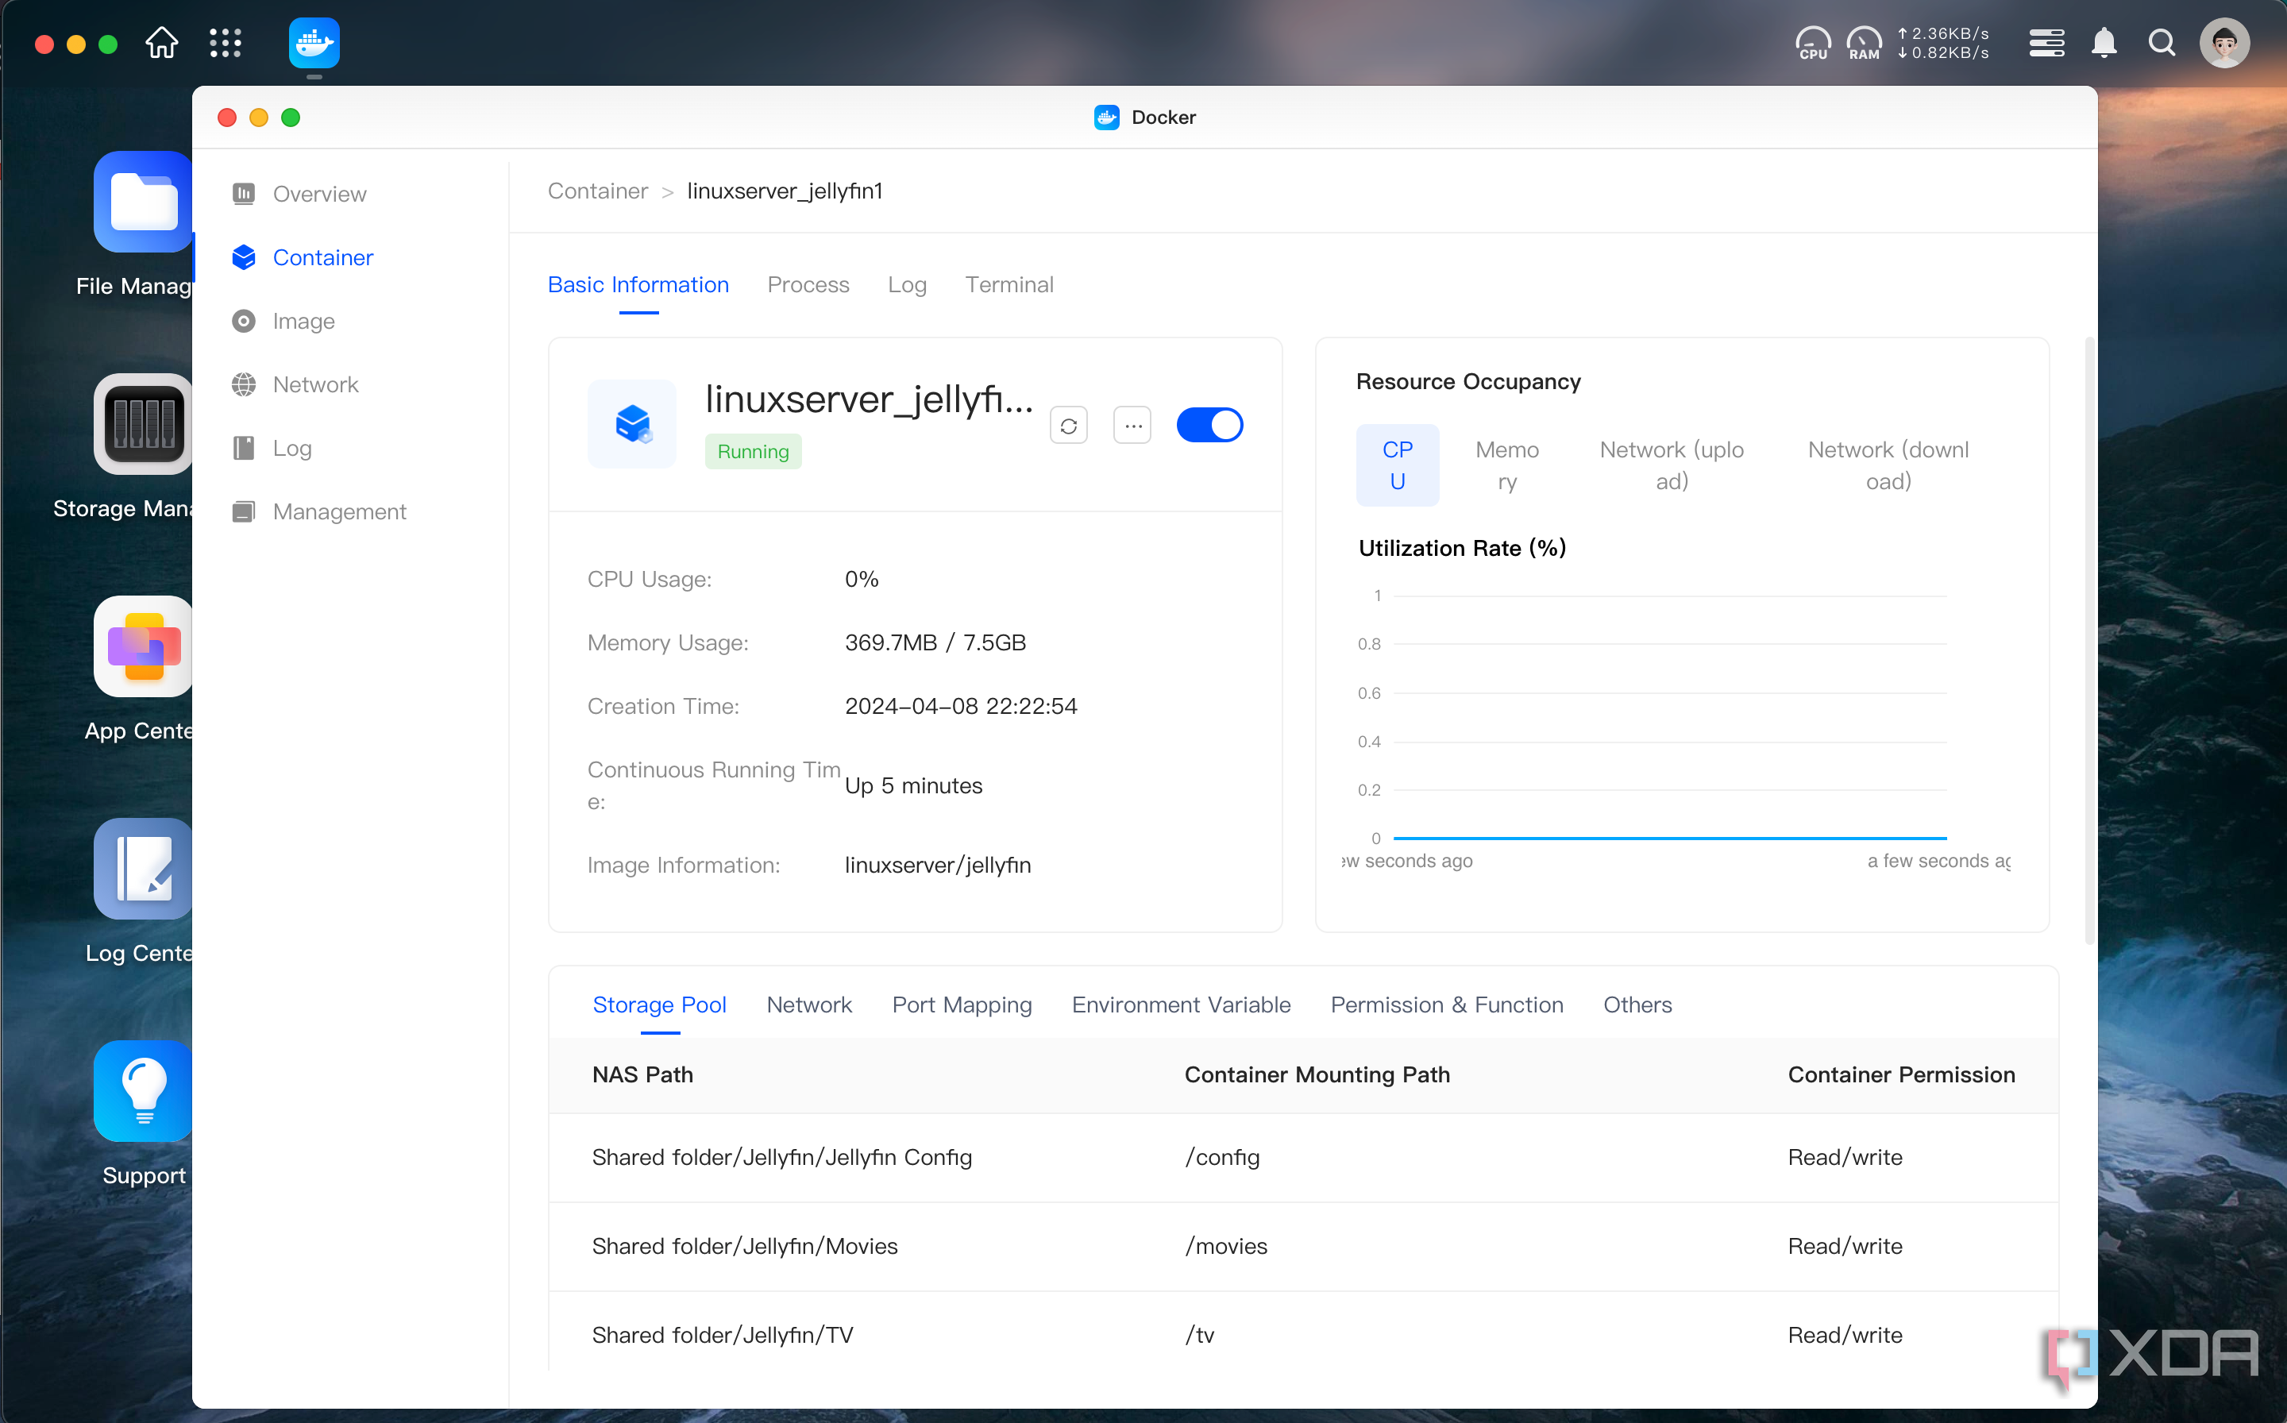Open the Permission & Function tab
The image size is (2287, 1423).
point(1447,1005)
